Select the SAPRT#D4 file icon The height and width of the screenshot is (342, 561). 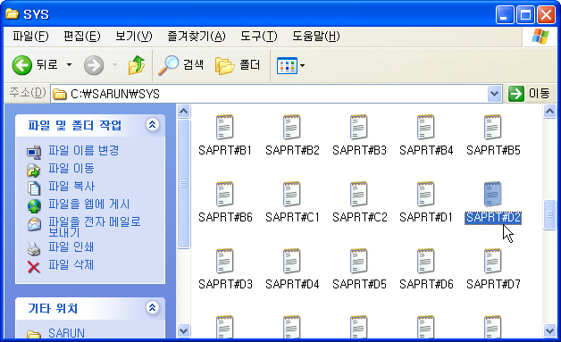tap(292, 261)
